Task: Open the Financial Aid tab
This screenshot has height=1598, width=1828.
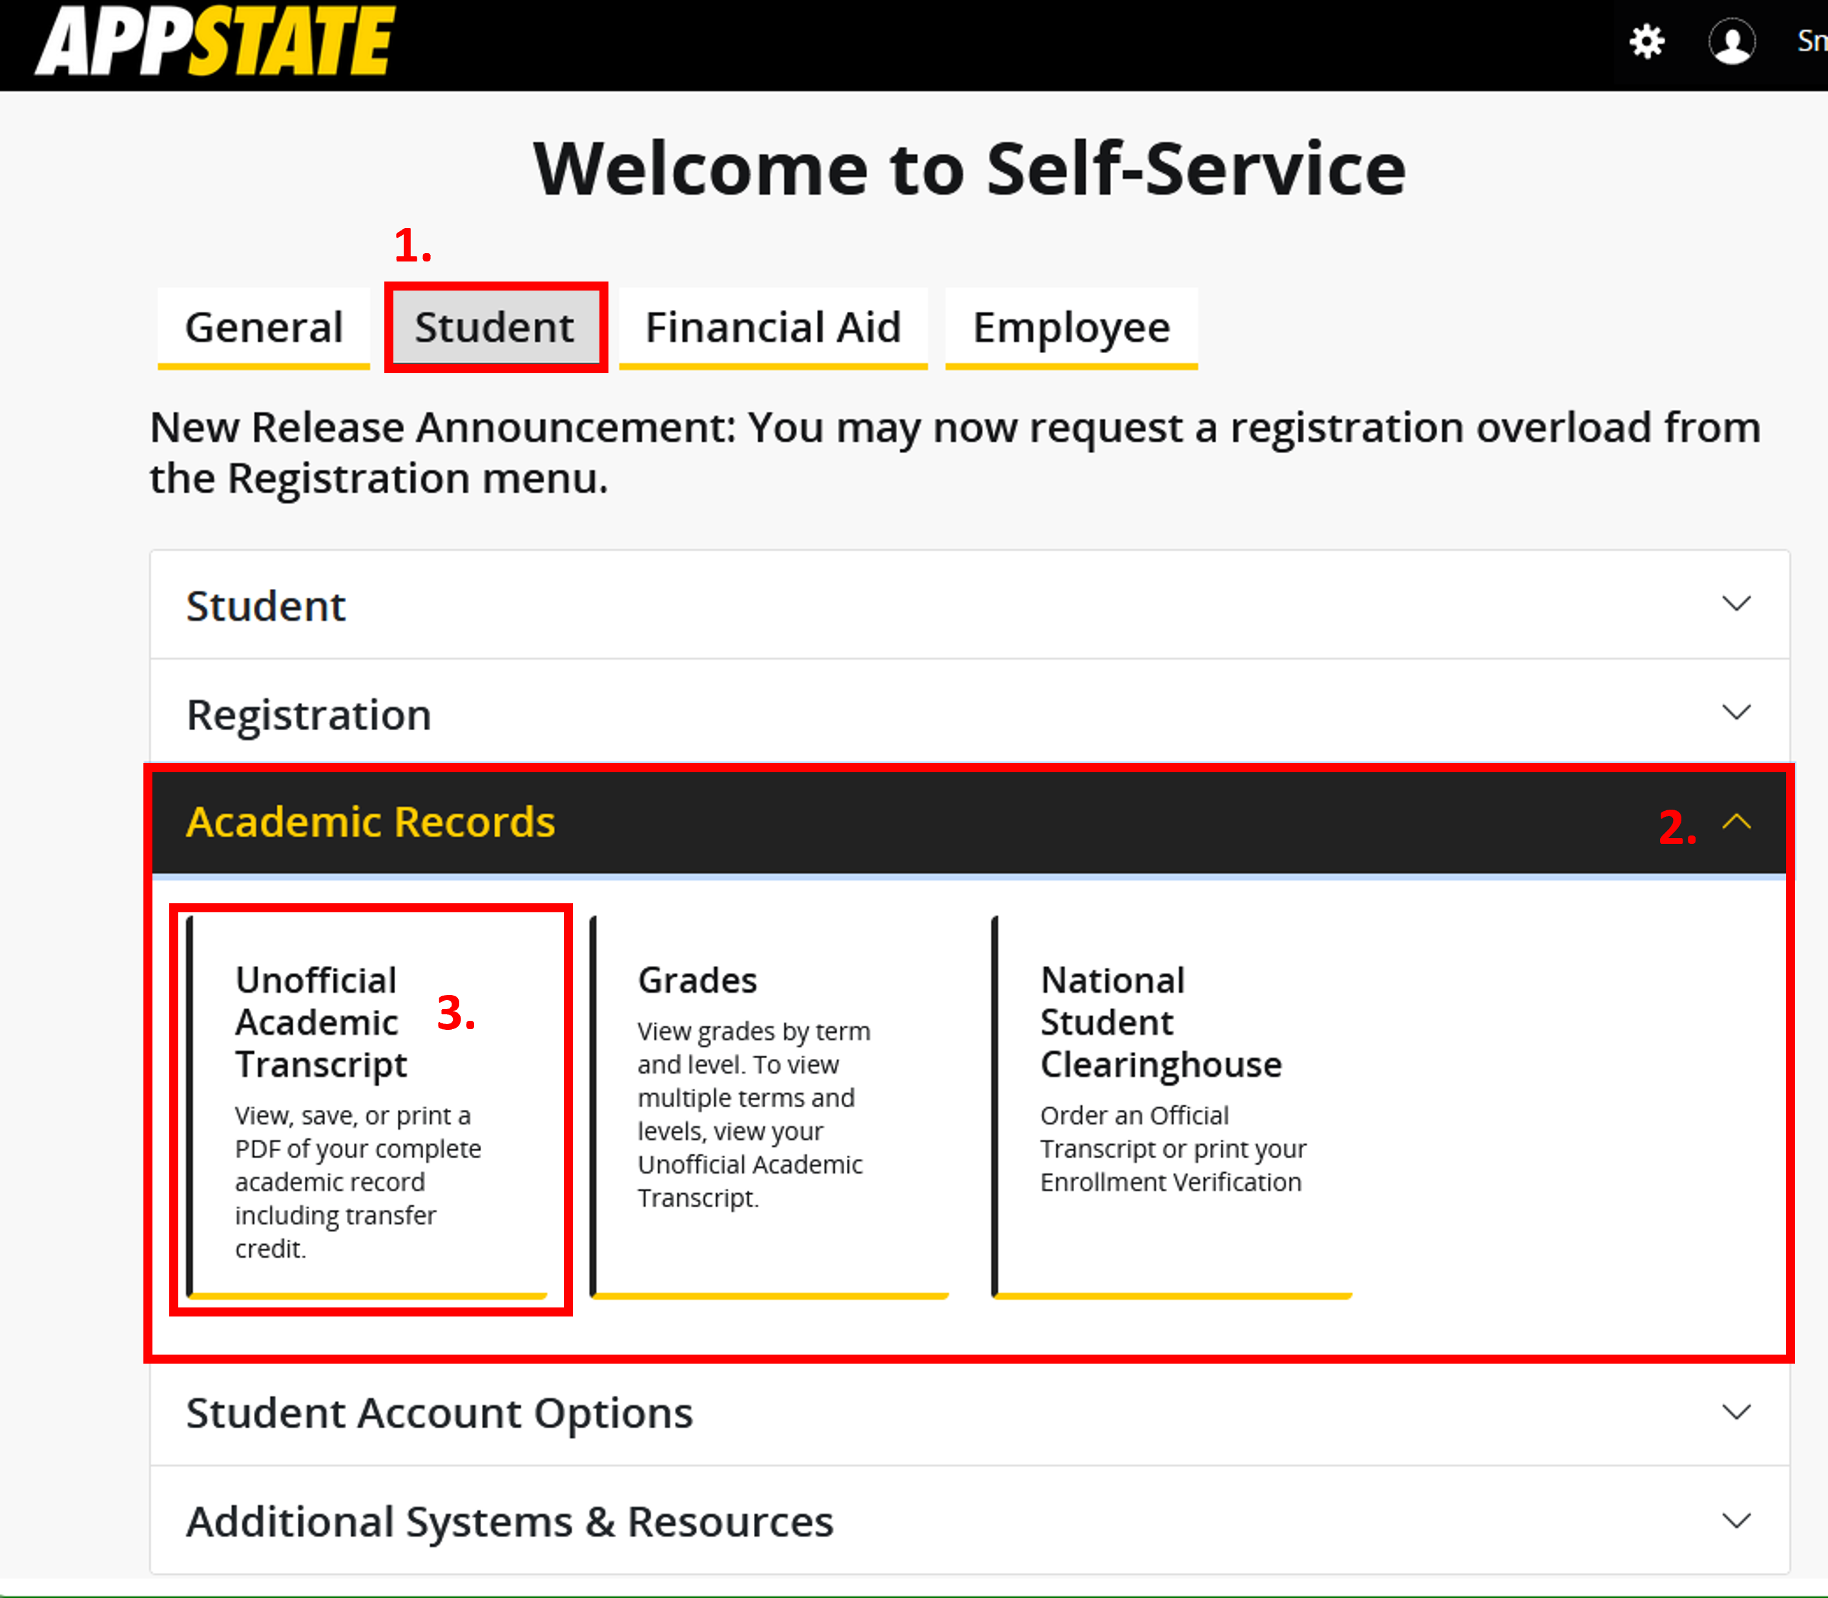Action: click(x=773, y=327)
